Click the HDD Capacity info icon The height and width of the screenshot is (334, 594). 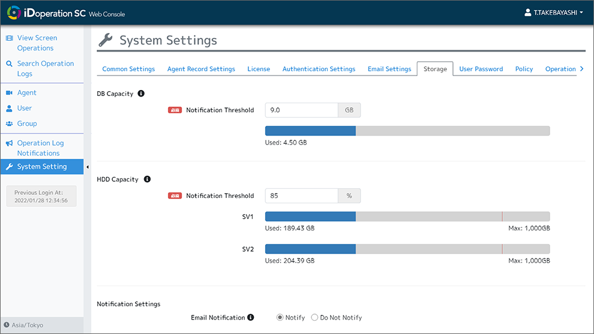pyautogui.click(x=148, y=179)
